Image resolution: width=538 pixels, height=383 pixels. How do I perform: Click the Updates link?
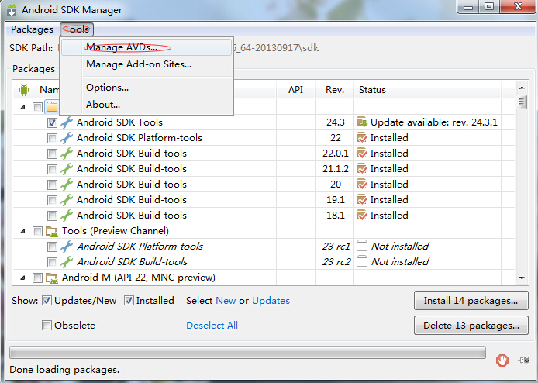click(x=271, y=301)
